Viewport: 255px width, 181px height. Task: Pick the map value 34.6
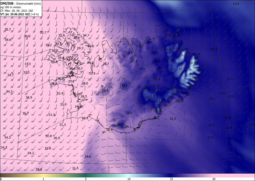(x=91, y=46)
